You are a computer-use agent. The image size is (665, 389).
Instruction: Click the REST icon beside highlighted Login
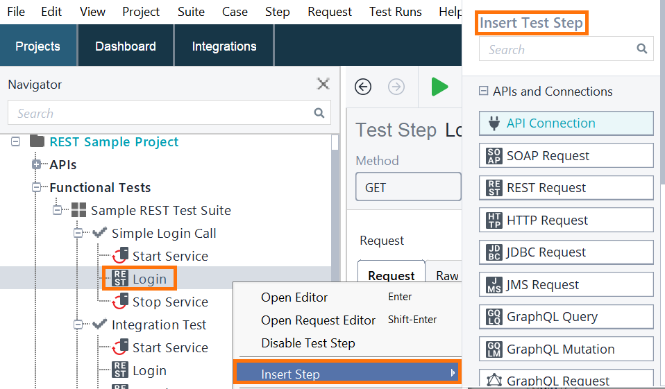click(120, 279)
